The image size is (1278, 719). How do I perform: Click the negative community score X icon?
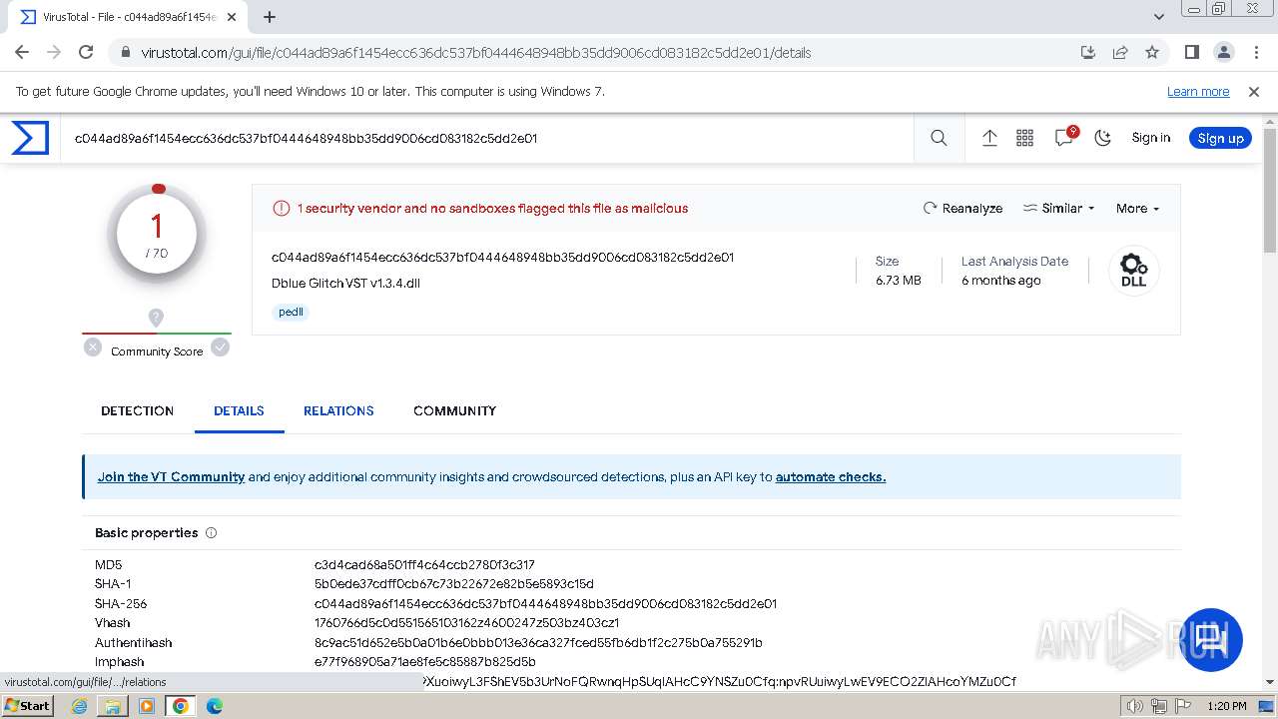click(x=93, y=348)
